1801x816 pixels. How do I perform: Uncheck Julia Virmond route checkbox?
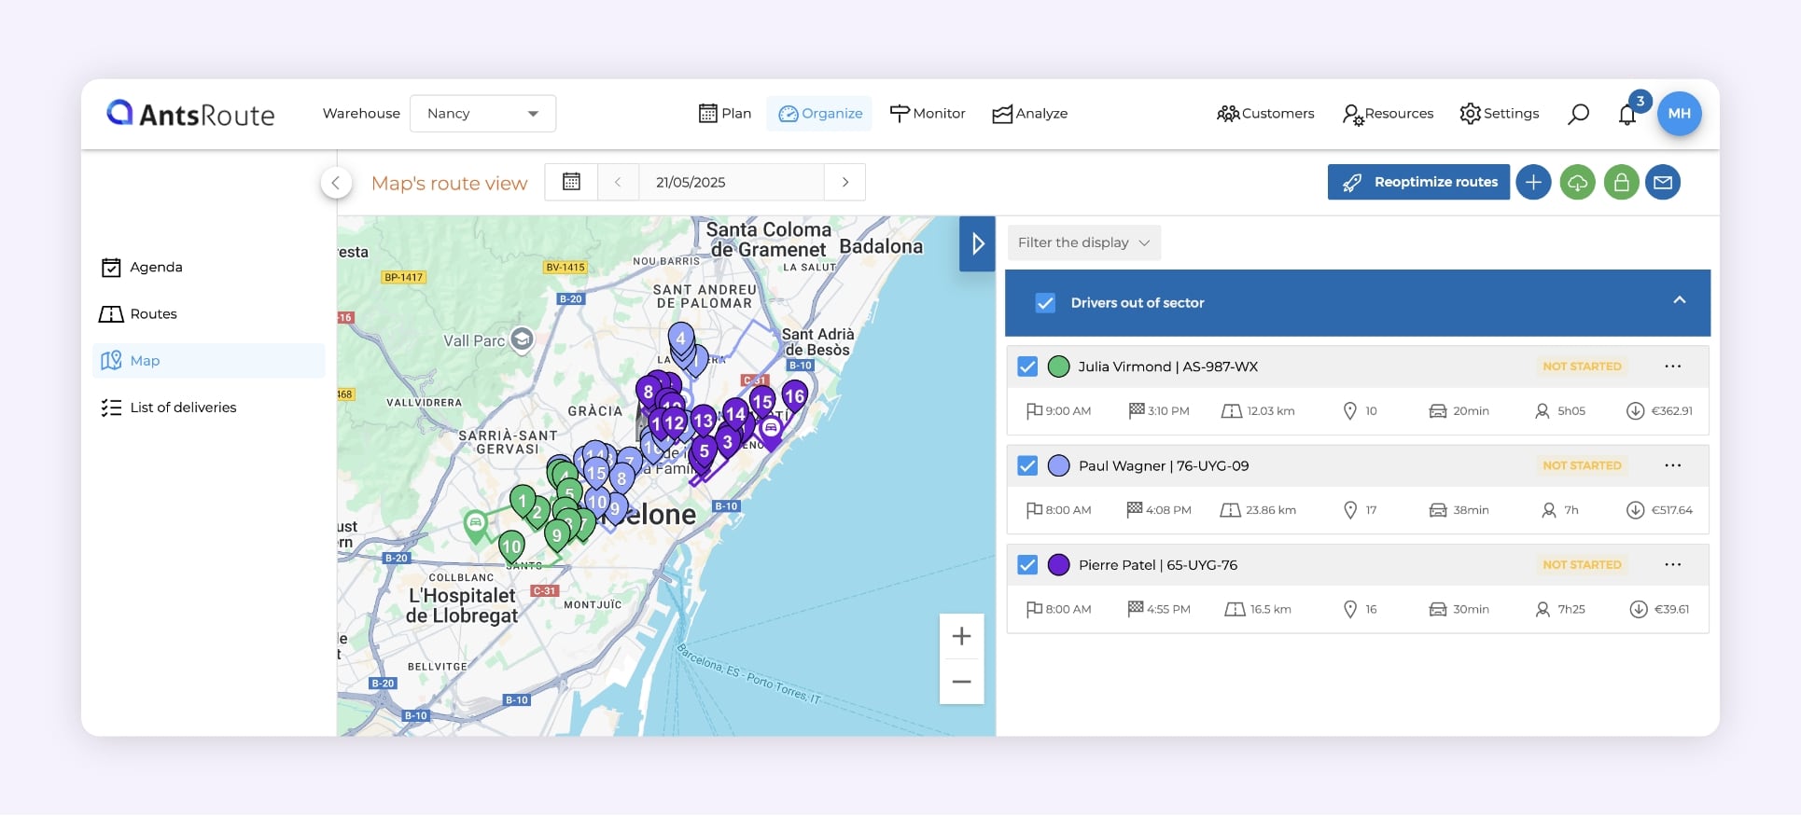coord(1027,367)
